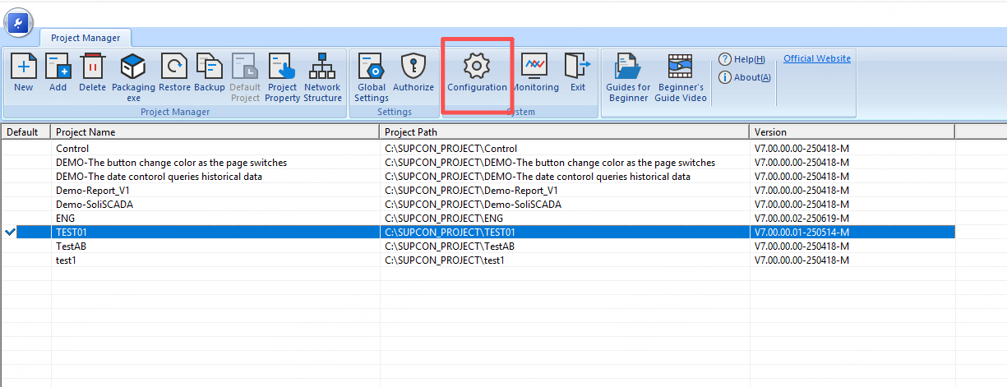Image resolution: width=1007 pixels, height=387 pixels.
Task: Open Guides for Beginner
Action: pyautogui.click(x=628, y=67)
